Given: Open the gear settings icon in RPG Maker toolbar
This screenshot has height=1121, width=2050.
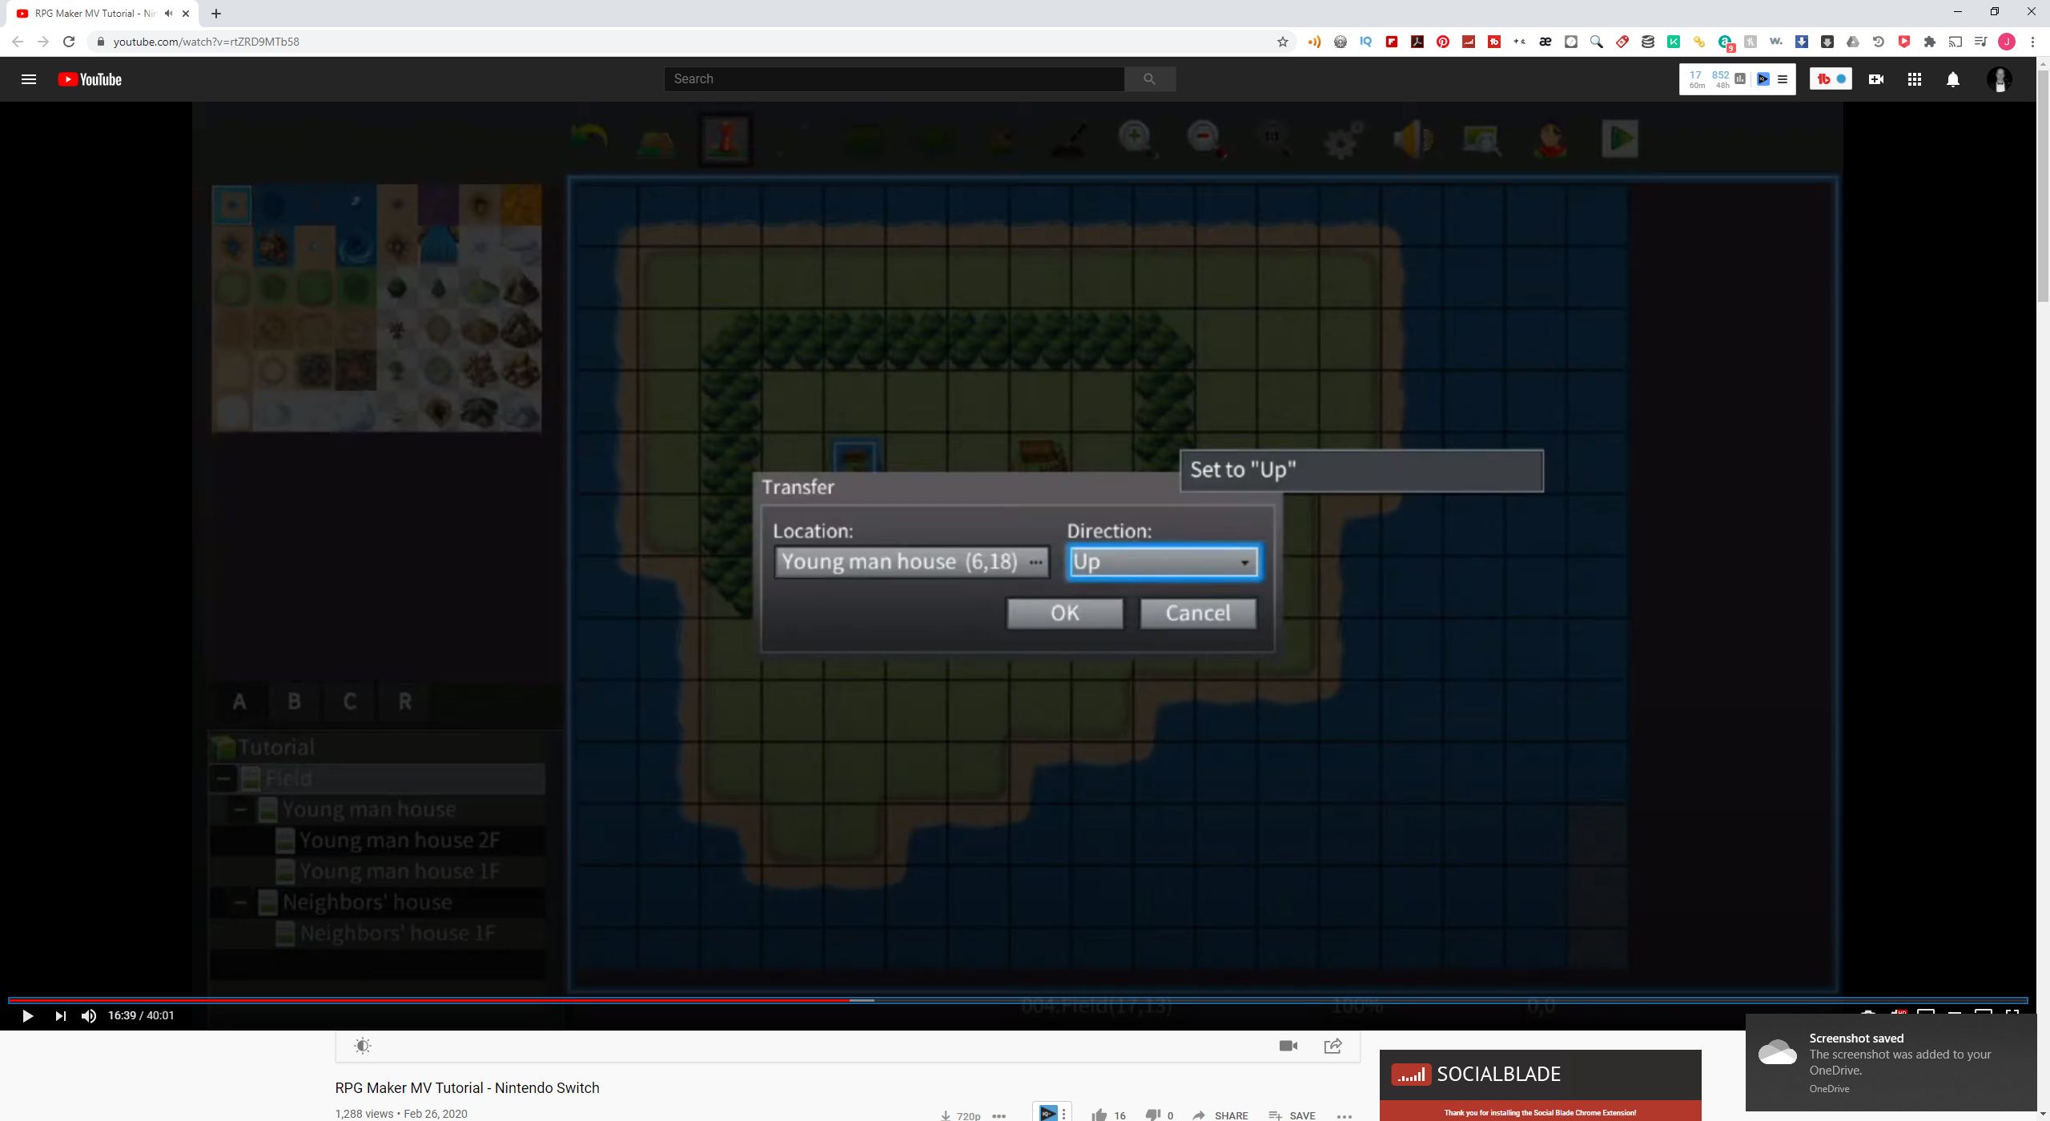Looking at the screenshot, I should coord(1343,139).
